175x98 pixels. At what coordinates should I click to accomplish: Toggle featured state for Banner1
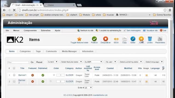(x=33, y=75)
